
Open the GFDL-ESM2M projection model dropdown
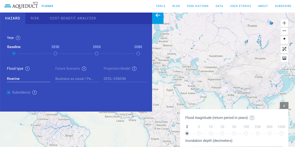pyautogui.click(x=125, y=79)
